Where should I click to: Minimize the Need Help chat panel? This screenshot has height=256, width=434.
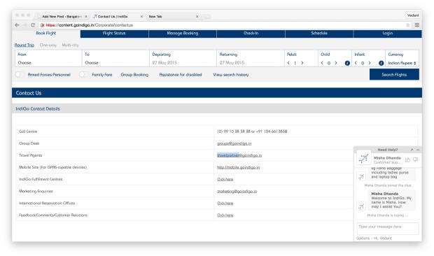[x=418, y=150]
